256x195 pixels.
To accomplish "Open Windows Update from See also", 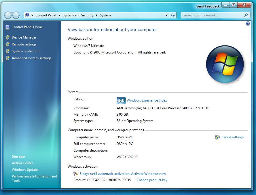I will pos(25,170).
